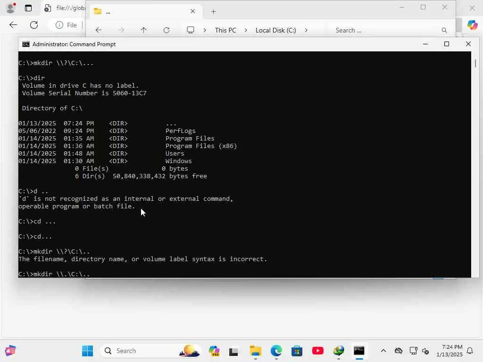Show hidden system tray icons
This screenshot has width=483, height=362.
click(383, 351)
